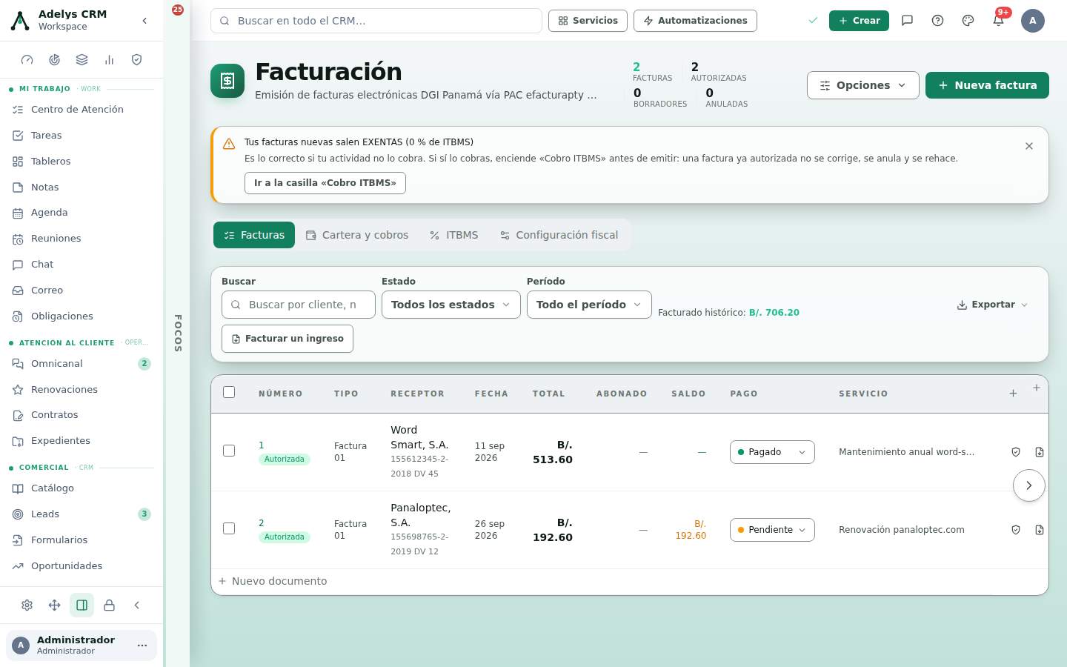Check the Panaloptec, S.A. invoice checkbox
Image resolution: width=1067 pixels, height=667 pixels.
[229, 528]
